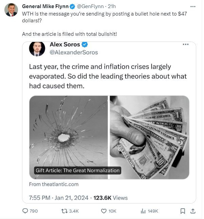The height and width of the screenshot is (219, 204).
Task: Click the Alex Soros display name
Action: click(65, 45)
